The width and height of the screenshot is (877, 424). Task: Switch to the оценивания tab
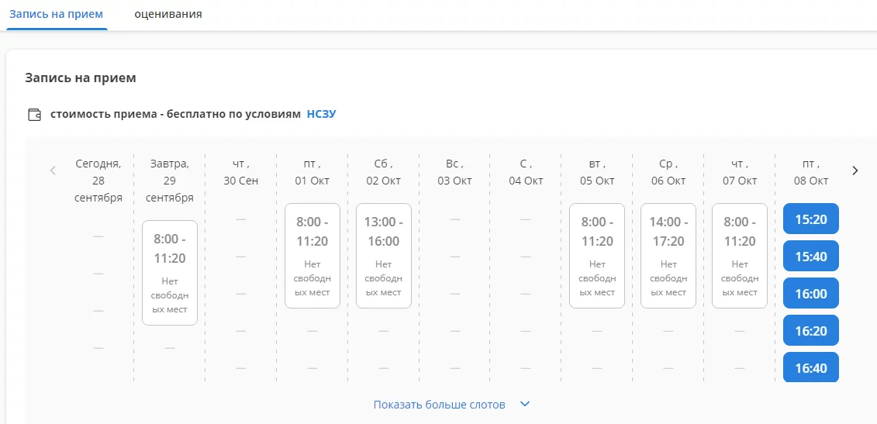(x=168, y=14)
